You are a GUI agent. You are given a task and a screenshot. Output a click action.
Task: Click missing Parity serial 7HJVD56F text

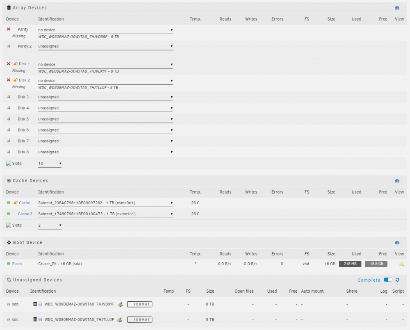pyautogui.click(x=78, y=36)
